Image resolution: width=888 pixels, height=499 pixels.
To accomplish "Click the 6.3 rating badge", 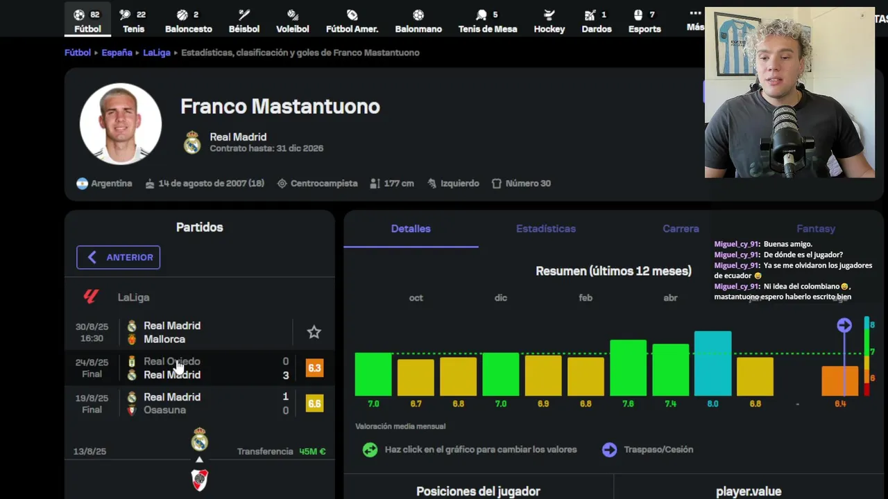I will pyautogui.click(x=314, y=368).
